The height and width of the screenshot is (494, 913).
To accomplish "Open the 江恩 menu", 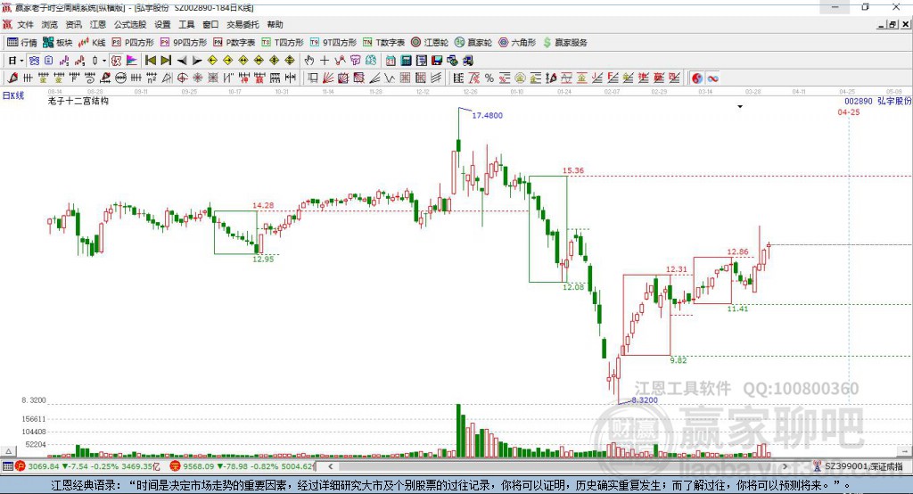I will (98, 24).
